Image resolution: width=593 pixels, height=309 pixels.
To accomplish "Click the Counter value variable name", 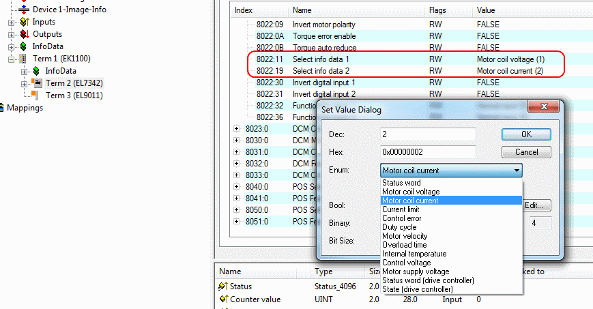I will (x=255, y=299).
